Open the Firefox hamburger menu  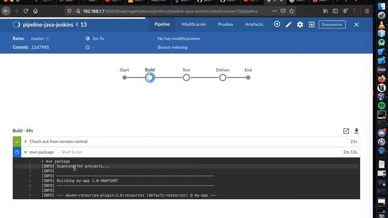pyautogui.click(x=367, y=11)
